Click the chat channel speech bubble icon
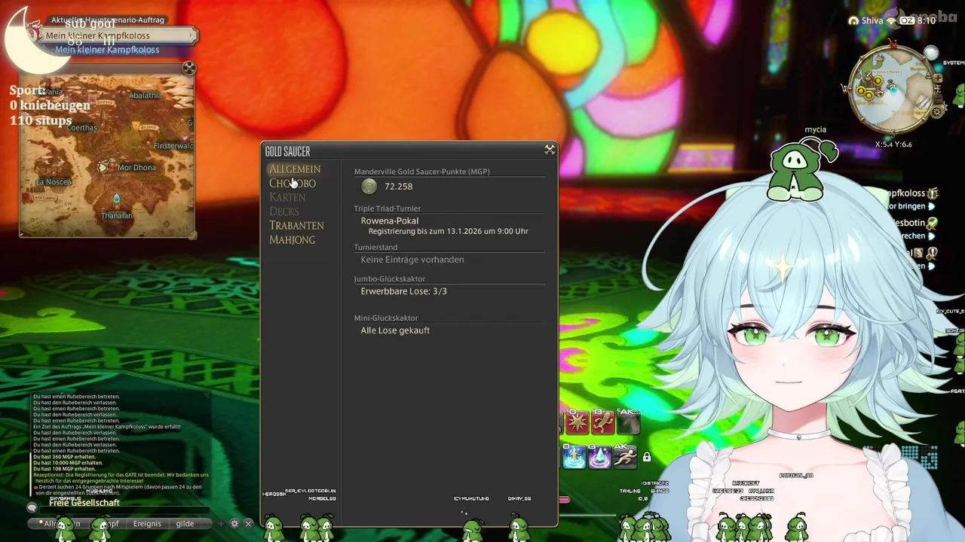Screen dimensions: 965x542 tap(32, 508)
